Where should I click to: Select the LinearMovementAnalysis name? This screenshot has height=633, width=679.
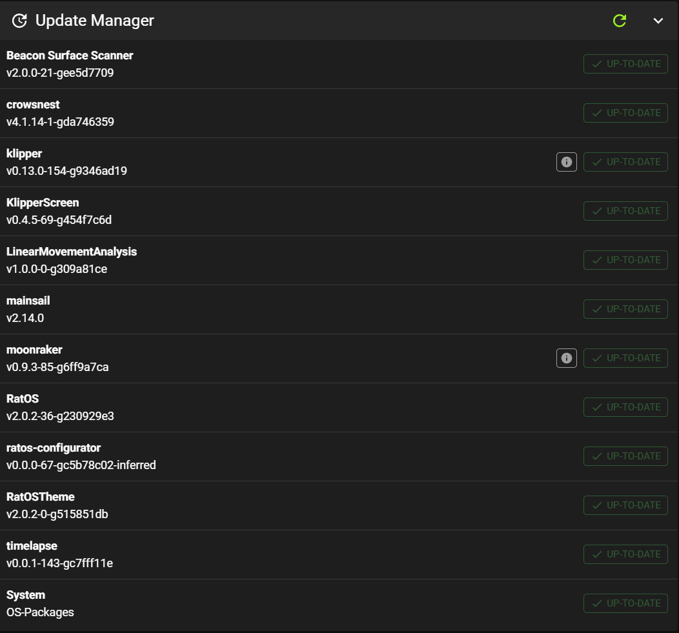point(72,252)
